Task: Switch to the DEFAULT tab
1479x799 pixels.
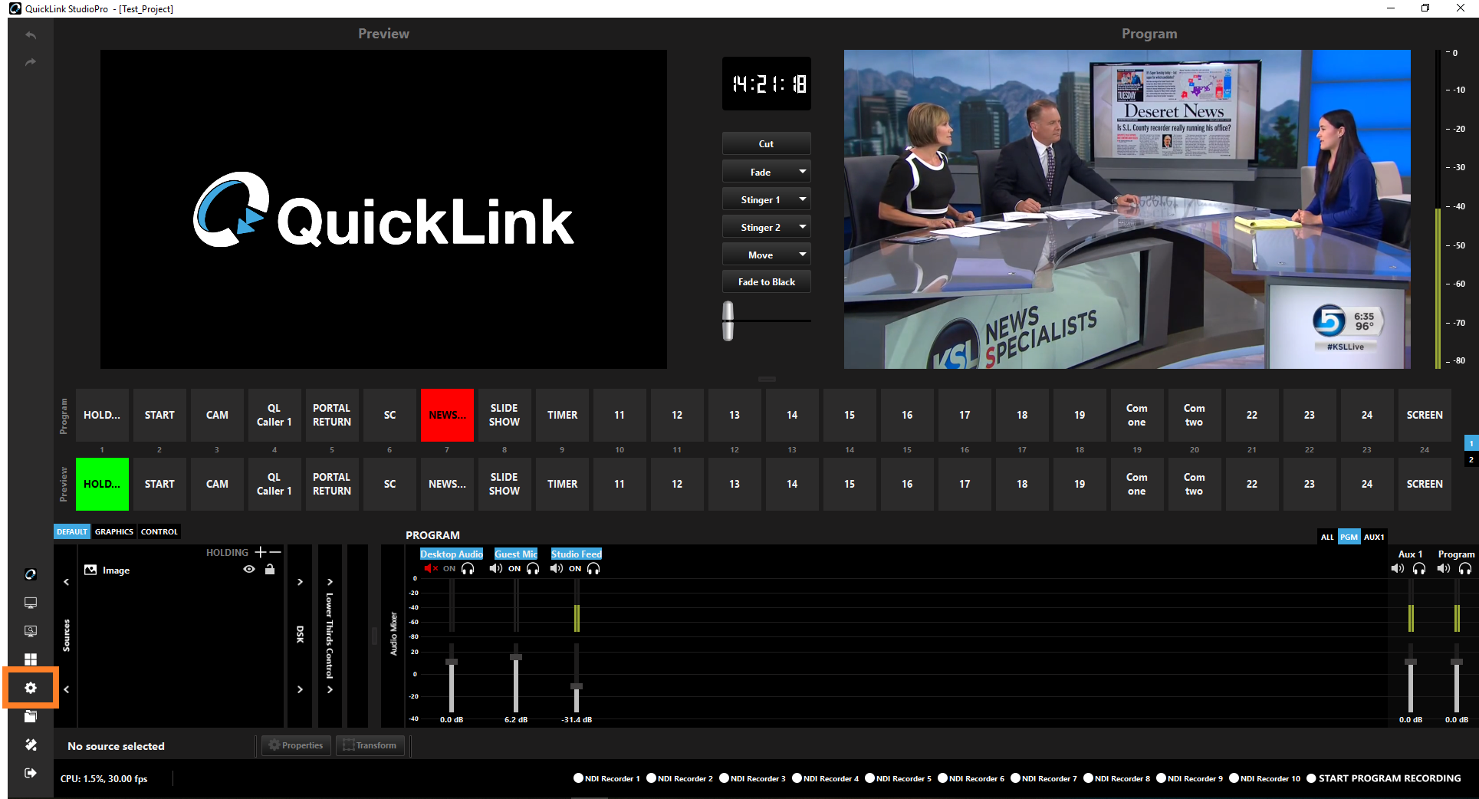Action: pyautogui.click(x=72, y=531)
